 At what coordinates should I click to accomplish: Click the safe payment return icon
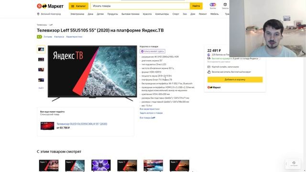tap(209, 72)
